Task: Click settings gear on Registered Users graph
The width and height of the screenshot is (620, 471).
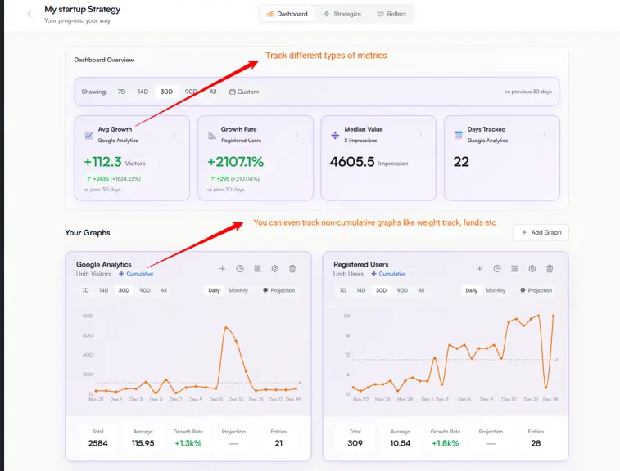Action: [x=532, y=268]
